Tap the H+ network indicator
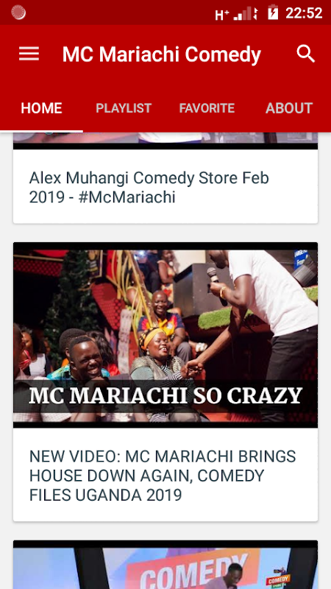This screenshot has height=589, width=331. [222, 14]
